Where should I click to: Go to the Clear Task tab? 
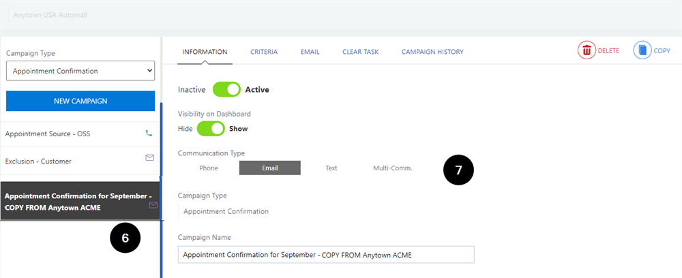(x=361, y=52)
